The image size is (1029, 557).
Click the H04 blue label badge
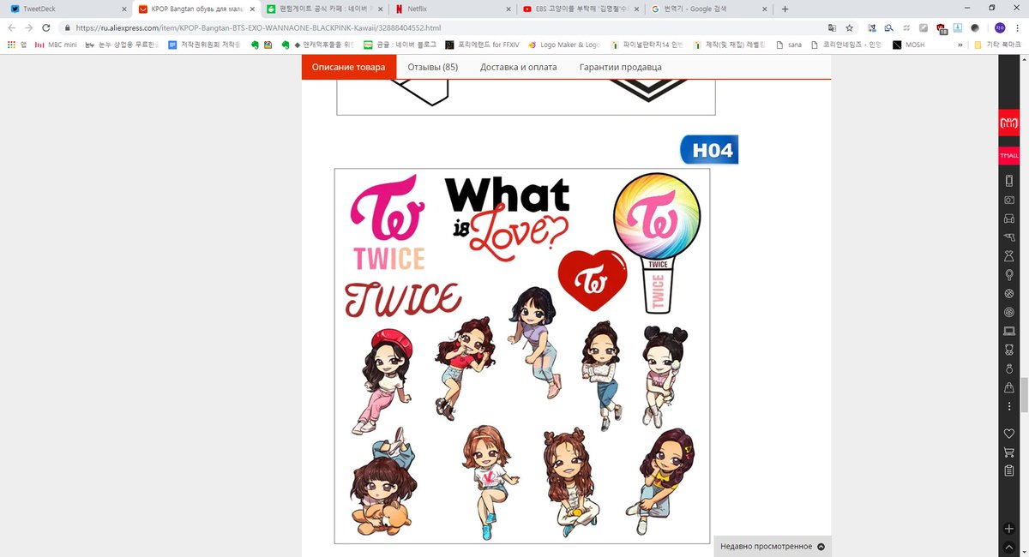click(709, 150)
